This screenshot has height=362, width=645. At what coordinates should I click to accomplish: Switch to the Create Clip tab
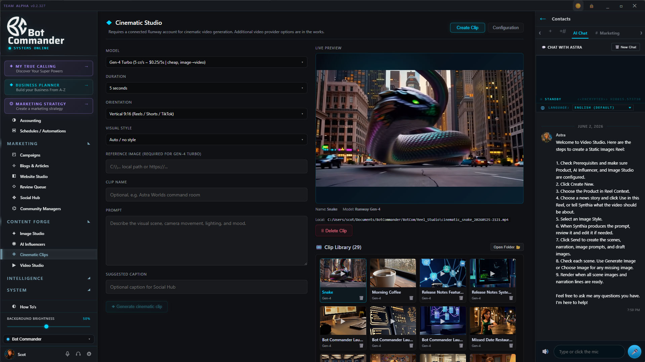point(467,27)
